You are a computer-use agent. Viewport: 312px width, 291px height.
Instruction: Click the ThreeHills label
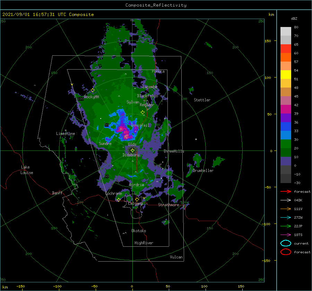(x=174, y=151)
